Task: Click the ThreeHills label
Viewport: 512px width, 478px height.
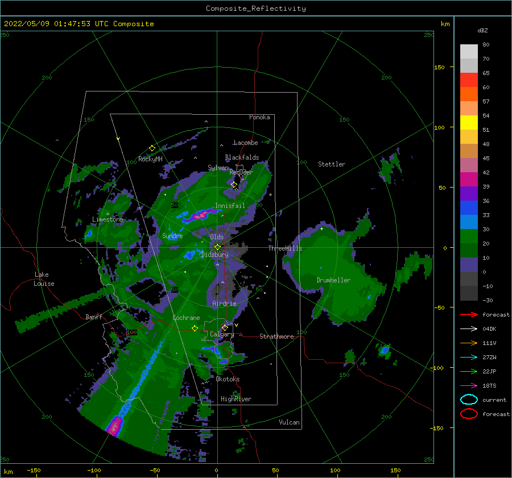Action: (x=286, y=248)
